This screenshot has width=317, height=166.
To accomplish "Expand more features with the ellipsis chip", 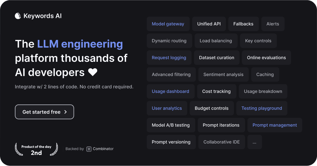I will point(254,142).
